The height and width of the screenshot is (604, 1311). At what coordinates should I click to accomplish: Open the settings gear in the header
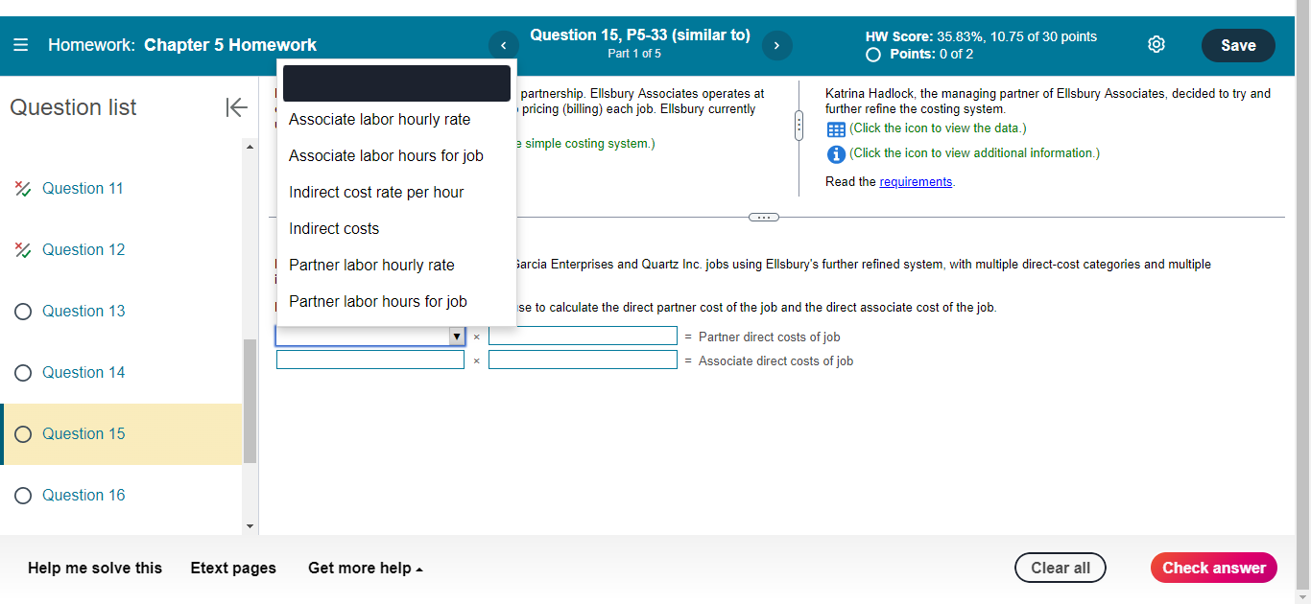1156,44
